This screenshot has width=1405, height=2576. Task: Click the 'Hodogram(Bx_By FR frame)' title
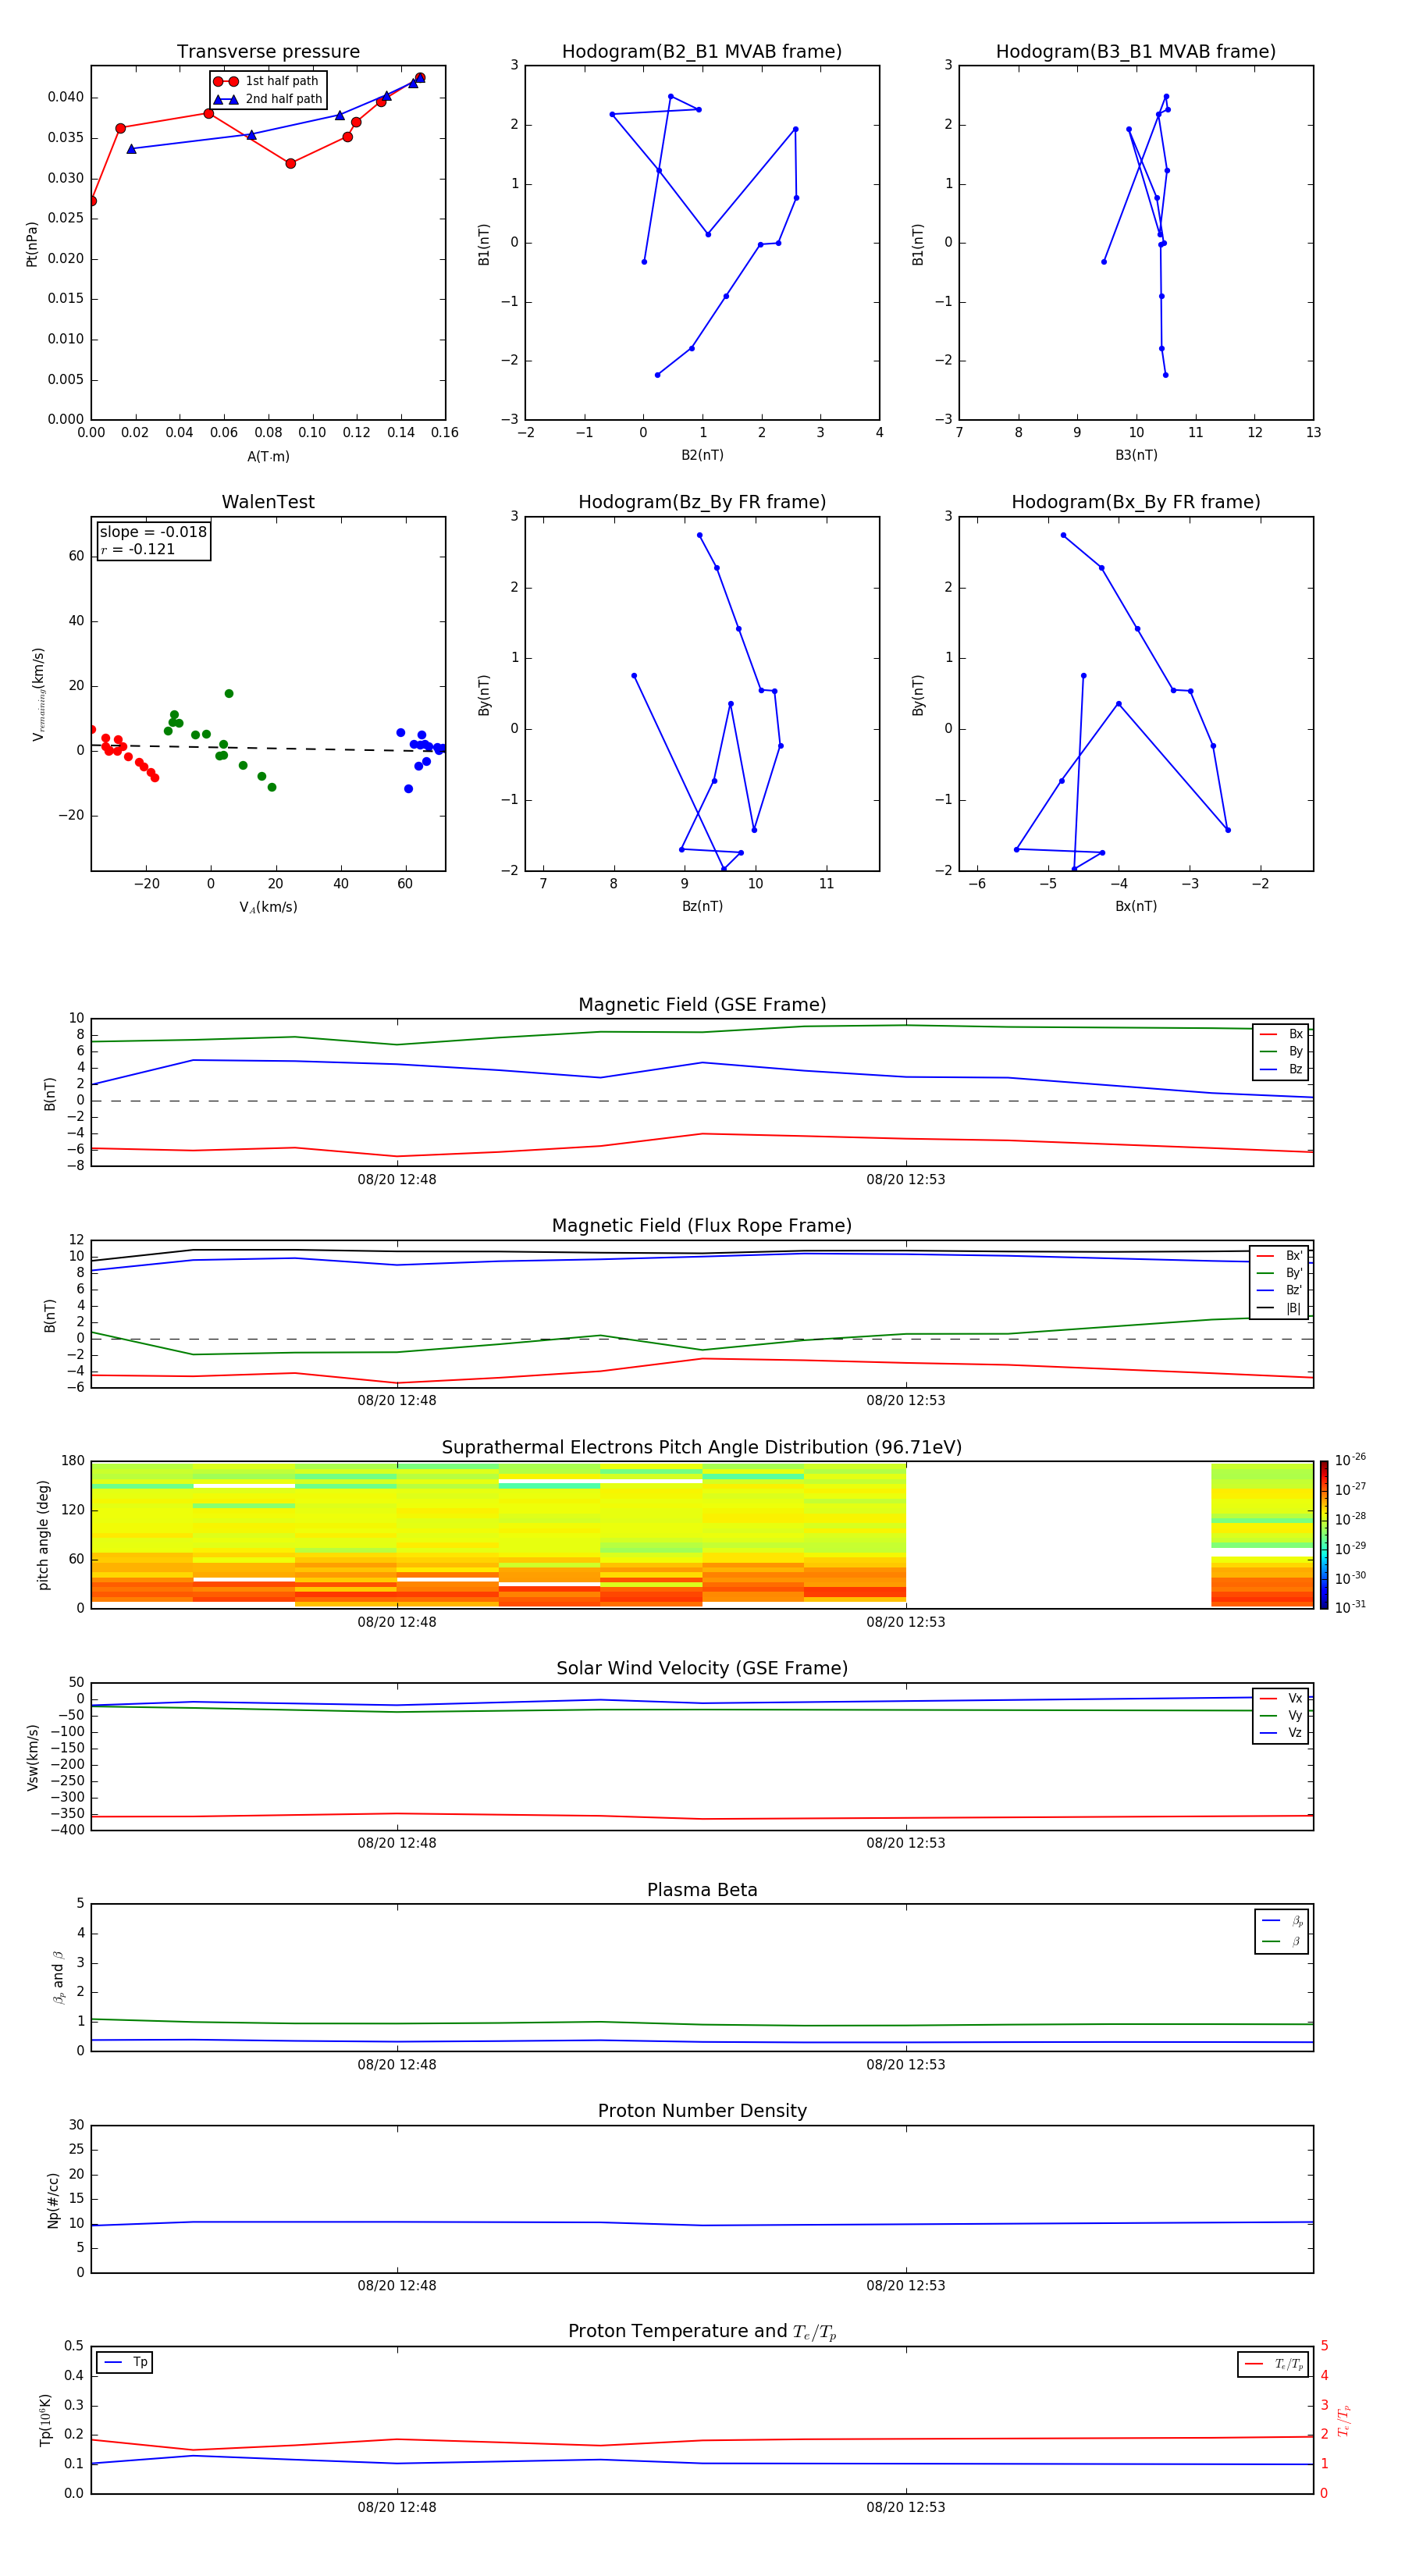coord(1136,502)
